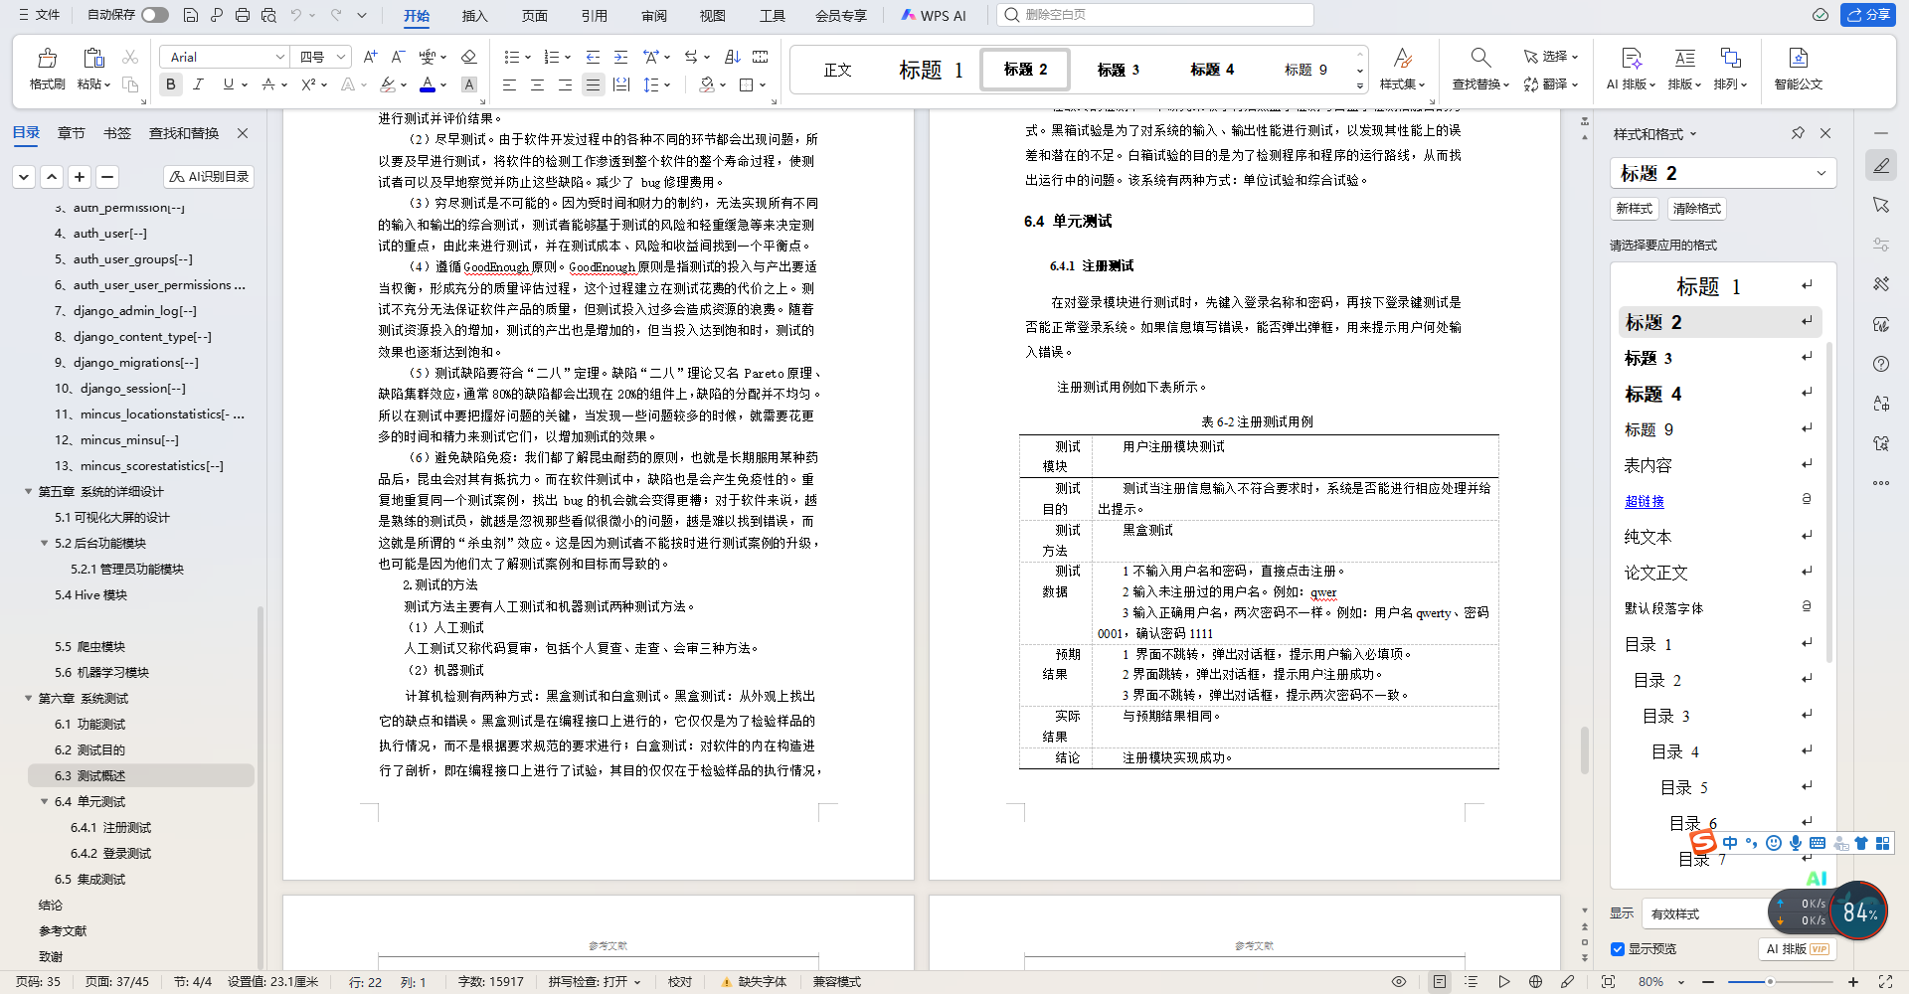Toggle the 自动保存 auto-save switch

155,15
